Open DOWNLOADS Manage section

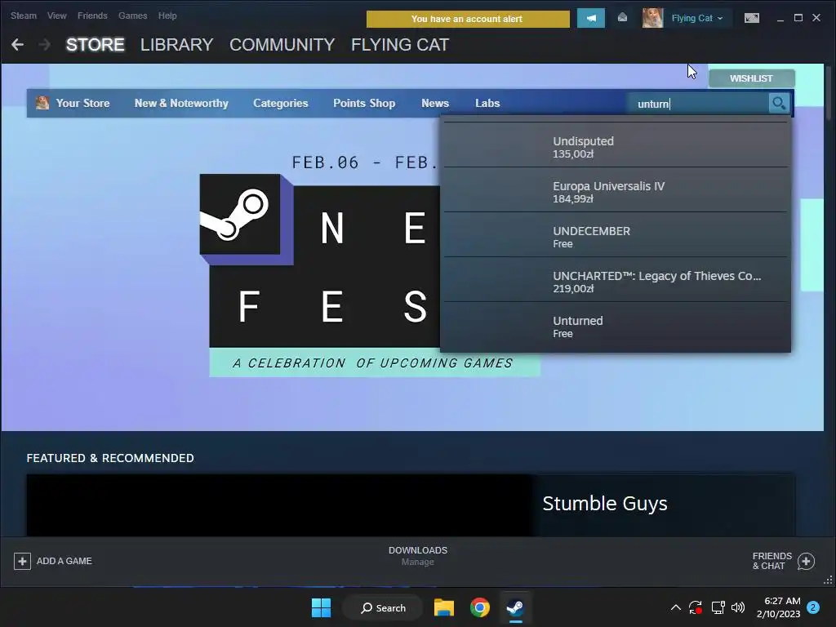tap(418, 555)
